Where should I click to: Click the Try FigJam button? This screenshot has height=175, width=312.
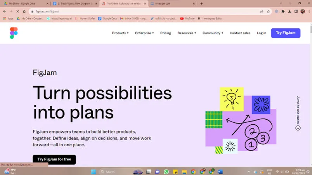286,33
